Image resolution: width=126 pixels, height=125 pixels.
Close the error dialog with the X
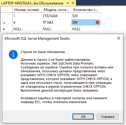tap(119, 38)
